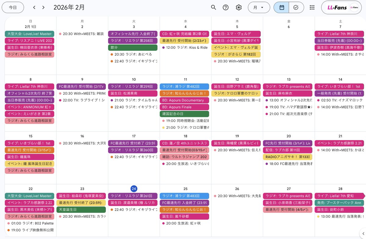Open 誕生日: 絵森彩 event
Image resolution: width=366 pixels, height=239 pixels.
[81, 196]
